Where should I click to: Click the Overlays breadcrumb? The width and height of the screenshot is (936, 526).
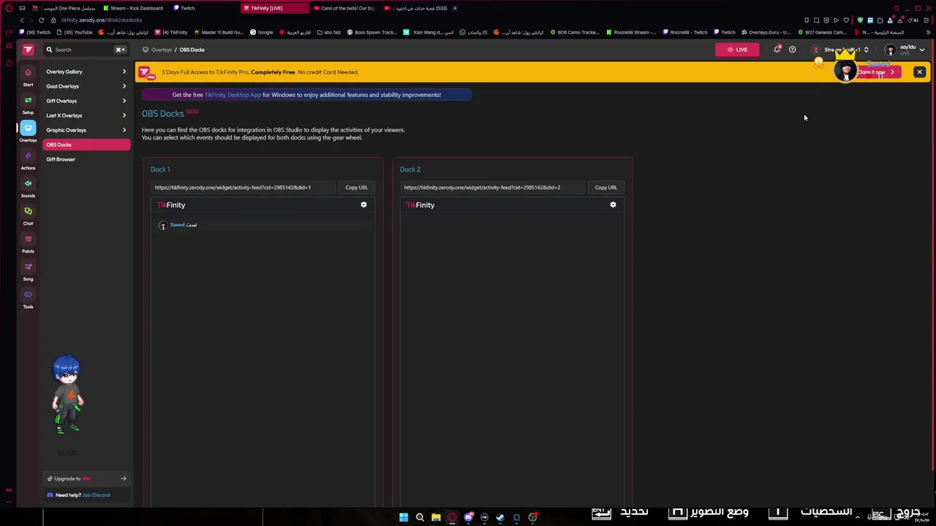click(x=161, y=50)
